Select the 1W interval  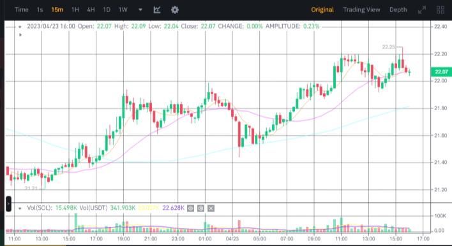point(123,10)
